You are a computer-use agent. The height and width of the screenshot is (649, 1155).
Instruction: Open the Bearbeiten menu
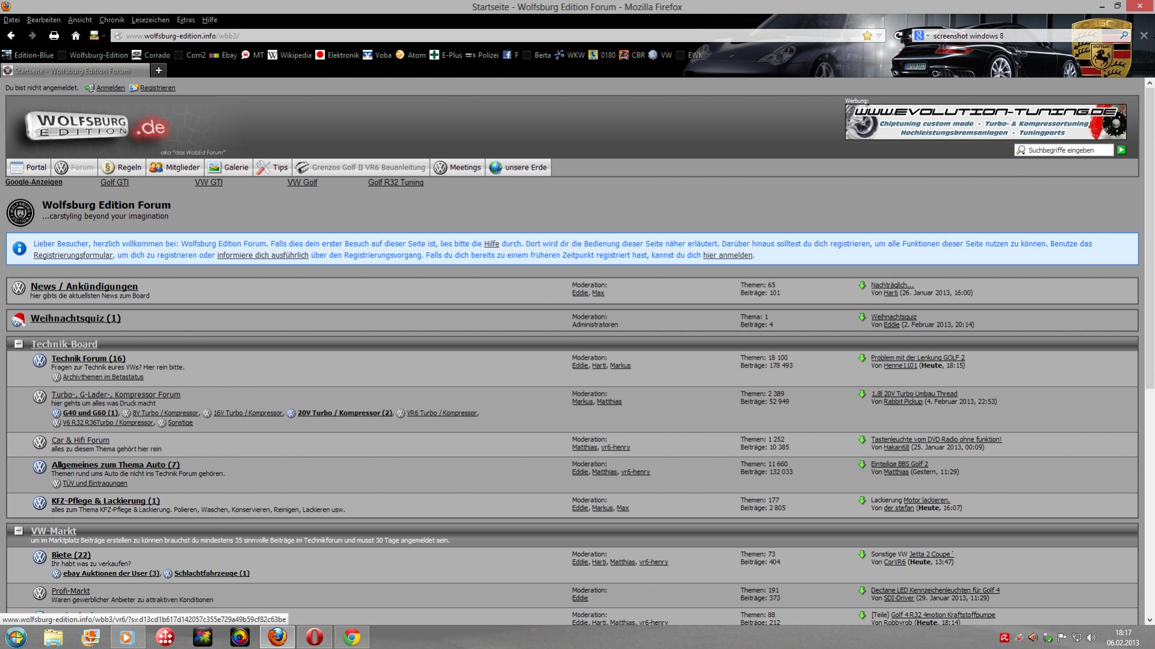(44, 20)
